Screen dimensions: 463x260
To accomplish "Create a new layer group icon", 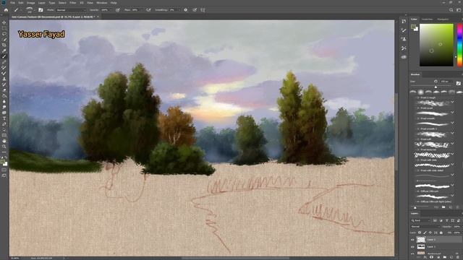I will [445, 257].
